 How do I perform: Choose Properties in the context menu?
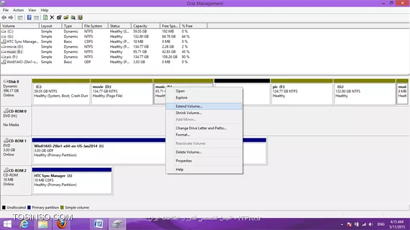(204, 161)
